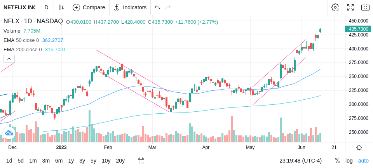The width and height of the screenshot is (373, 168).
Task: Redo the last chart action
Action: (x=168, y=7)
